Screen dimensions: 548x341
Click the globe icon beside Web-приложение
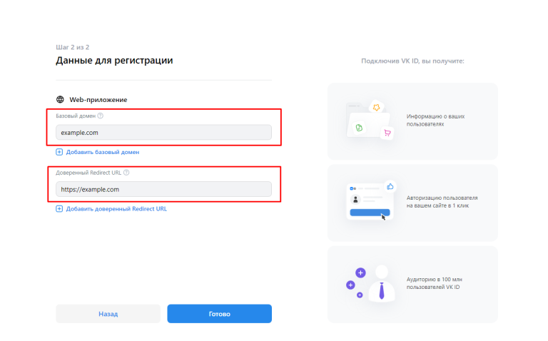[x=60, y=100]
